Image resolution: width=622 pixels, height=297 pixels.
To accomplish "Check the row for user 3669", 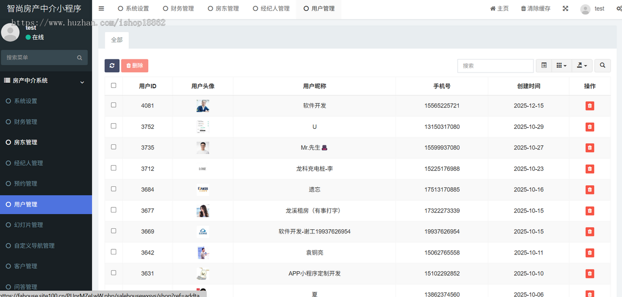I will coord(114,231).
